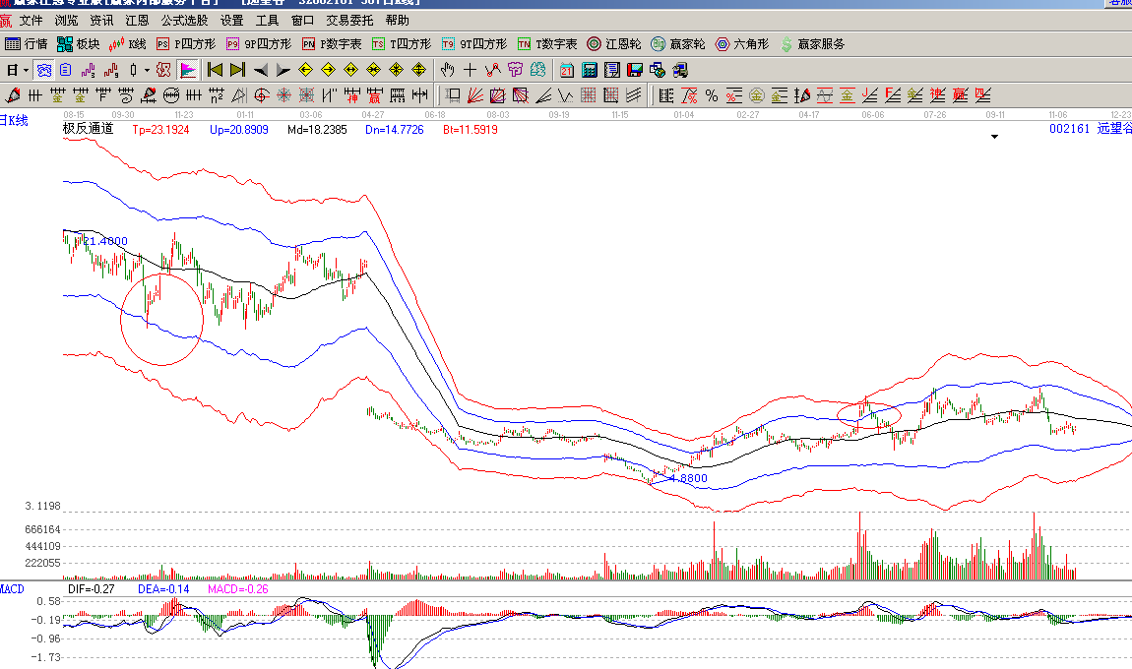Expand the black triangle near stock code
Viewport: 1132px width, 669px height.
[994, 138]
